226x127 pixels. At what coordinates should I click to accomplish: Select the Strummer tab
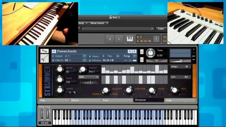(x=148, y=100)
